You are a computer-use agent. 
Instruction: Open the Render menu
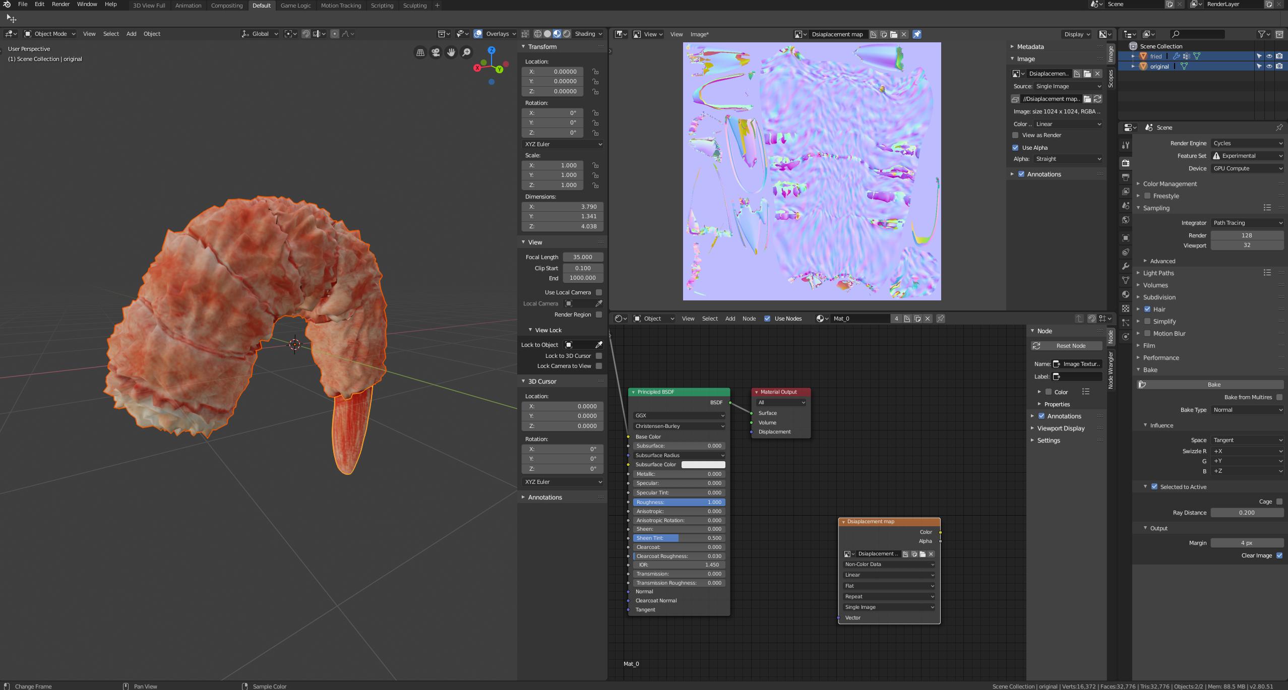pos(60,4)
